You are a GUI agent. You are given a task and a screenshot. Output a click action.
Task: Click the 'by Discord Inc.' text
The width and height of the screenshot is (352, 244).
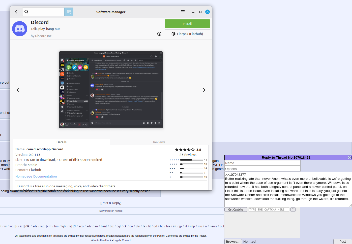click(x=42, y=36)
